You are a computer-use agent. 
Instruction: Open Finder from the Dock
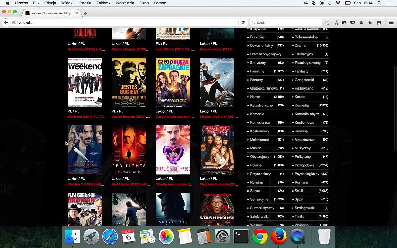pos(72,236)
